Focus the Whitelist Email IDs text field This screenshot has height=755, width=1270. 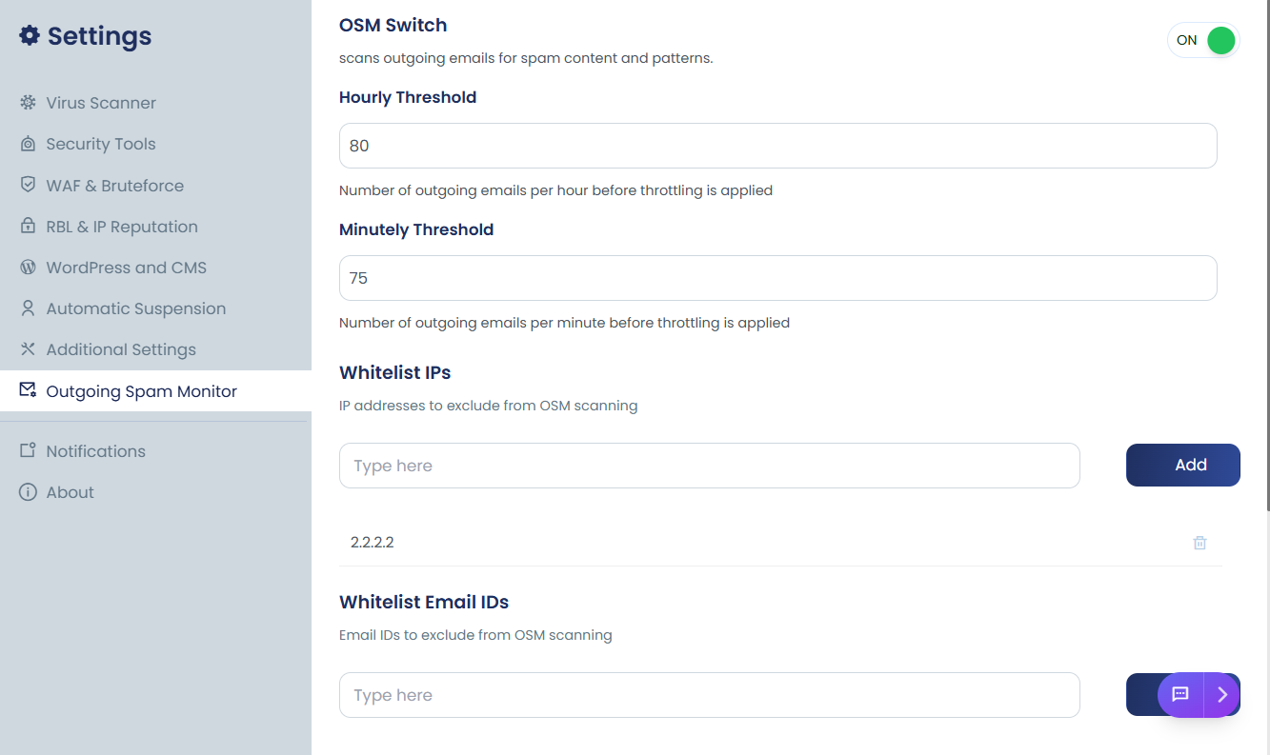[709, 695]
